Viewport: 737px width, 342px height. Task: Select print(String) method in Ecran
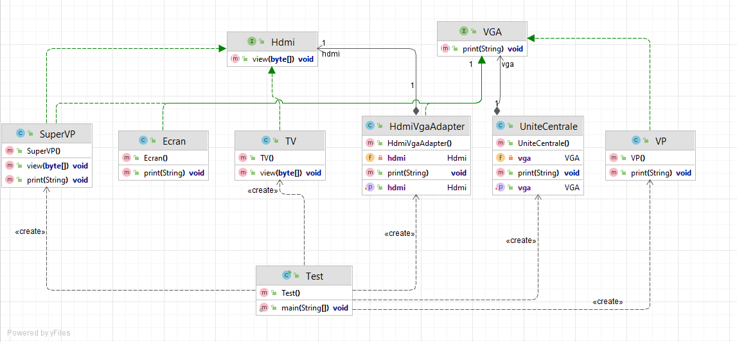[163, 173]
